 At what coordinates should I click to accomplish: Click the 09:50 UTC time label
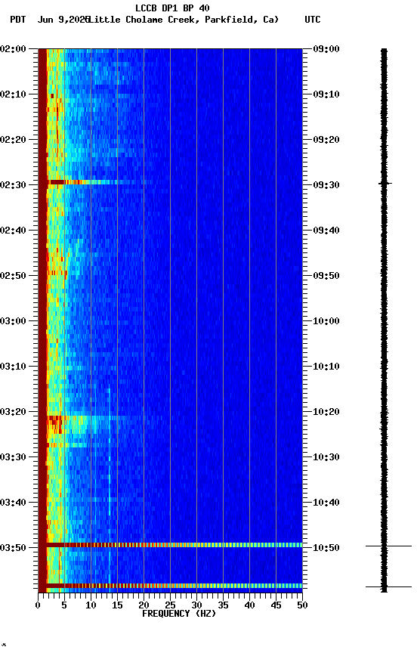pyautogui.click(x=326, y=276)
